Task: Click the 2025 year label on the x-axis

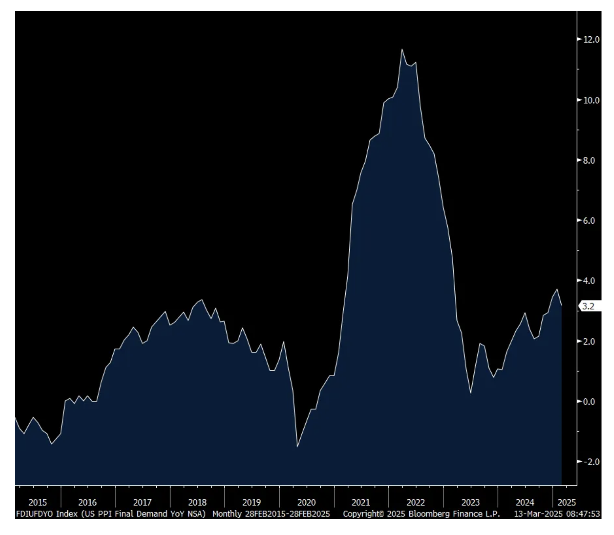Action: click(x=566, y=502)
